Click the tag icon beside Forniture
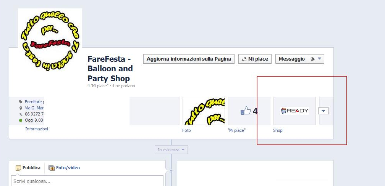 click(21, 102)
